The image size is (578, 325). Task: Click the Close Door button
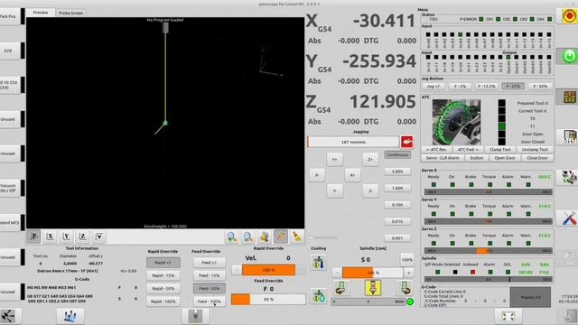pyautogui.click(x=537, y=158)
